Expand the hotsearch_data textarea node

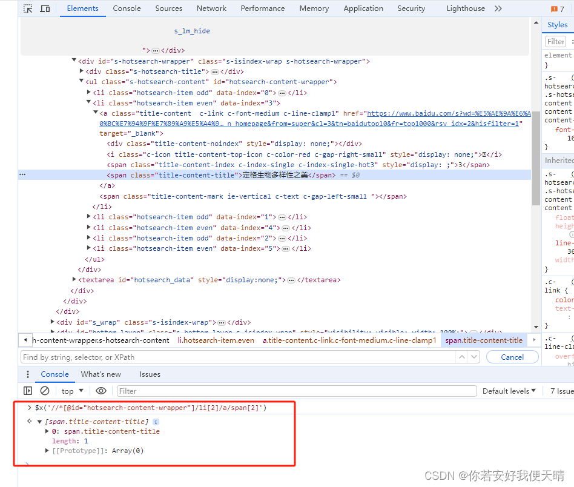click(x=74, y=279)
